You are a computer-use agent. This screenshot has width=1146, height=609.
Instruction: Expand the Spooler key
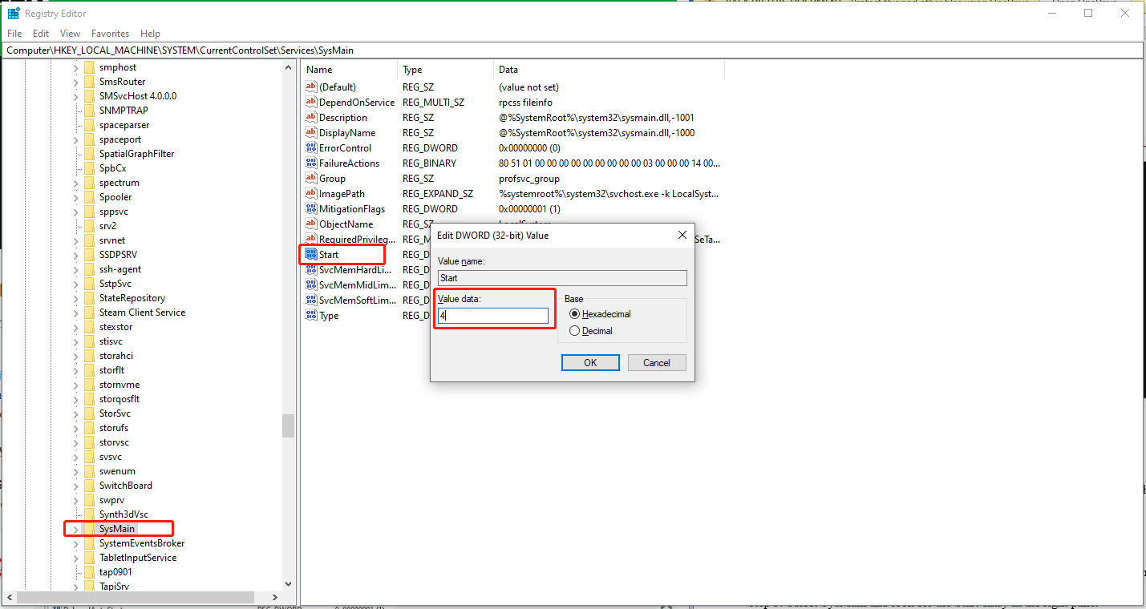click(75, 197)
